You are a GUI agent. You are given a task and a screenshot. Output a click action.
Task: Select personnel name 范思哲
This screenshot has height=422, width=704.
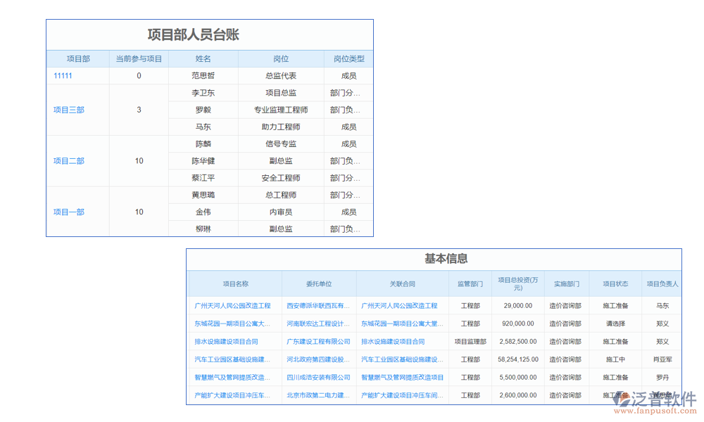pos(202,75)
